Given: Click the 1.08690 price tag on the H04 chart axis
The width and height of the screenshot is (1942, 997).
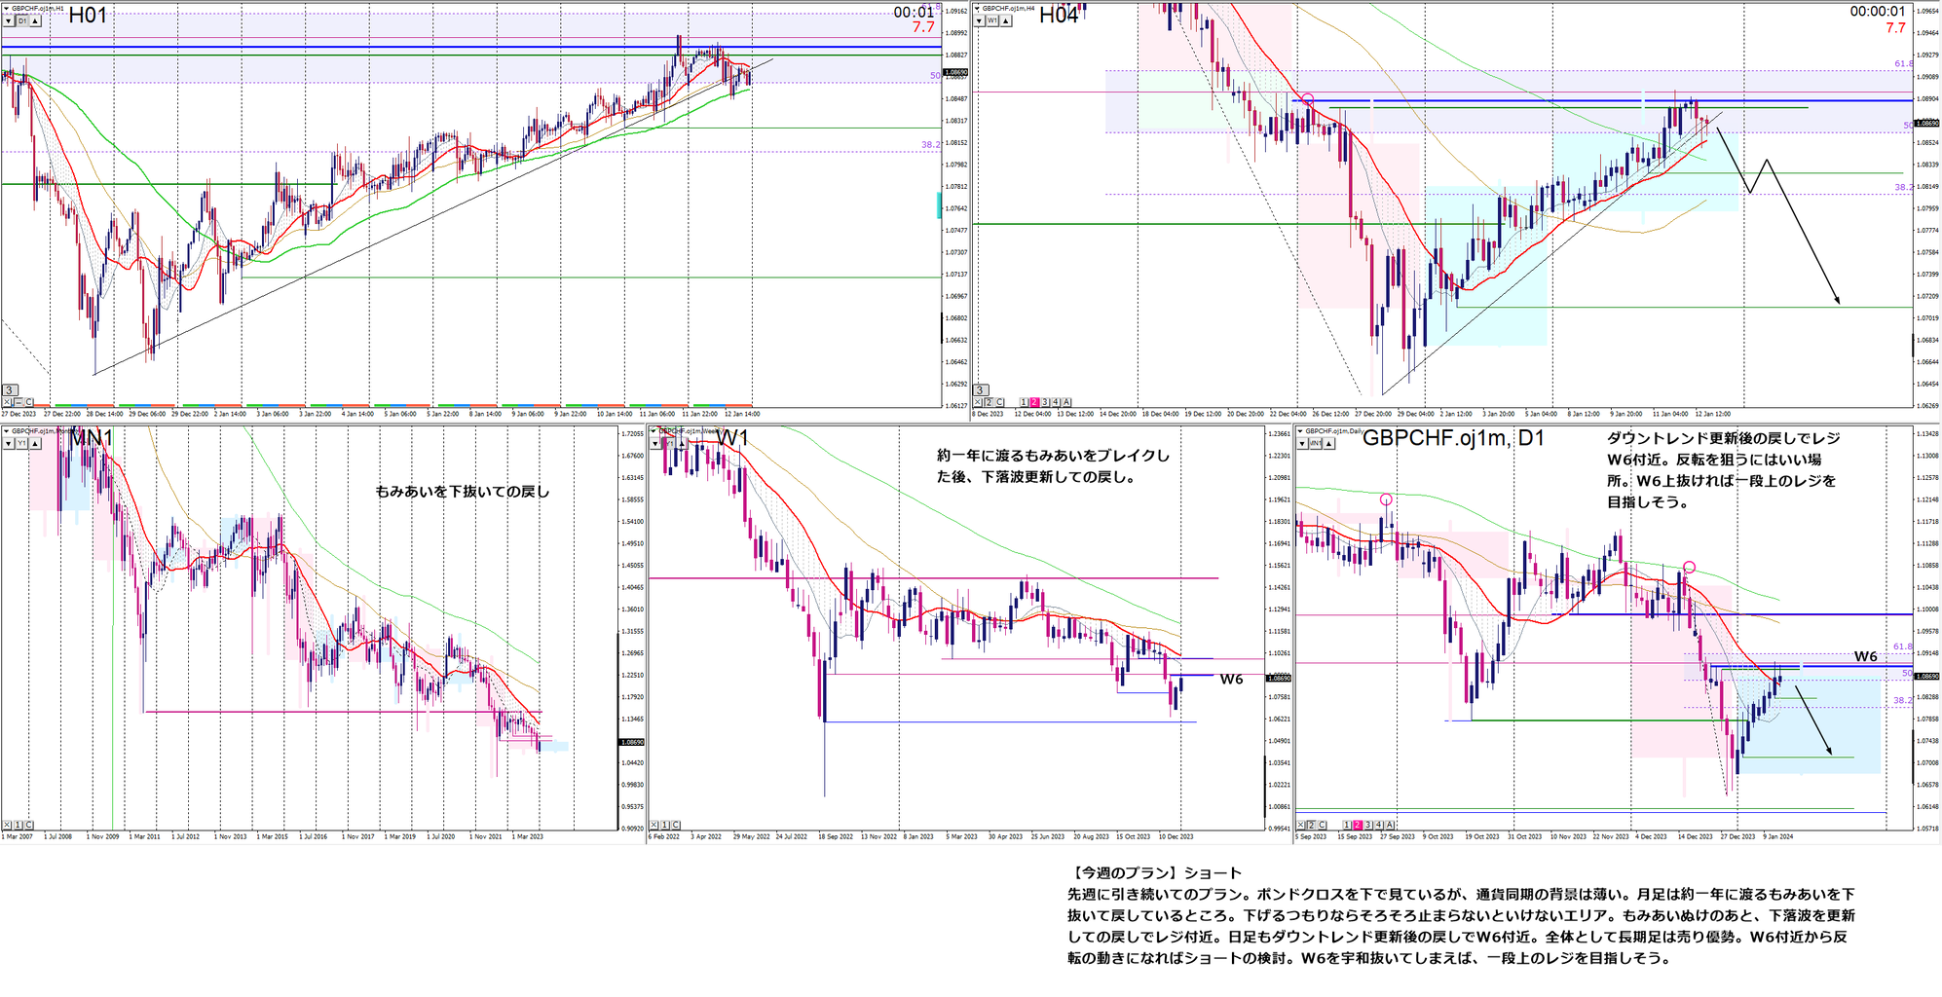Looking at the screenshot, I should [x=1926, y=124].
